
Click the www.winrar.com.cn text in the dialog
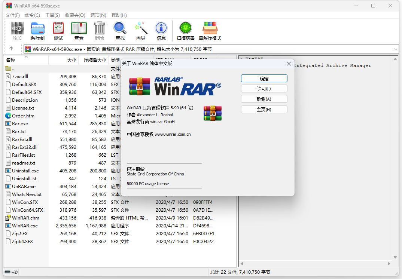[x=173, y=134]
